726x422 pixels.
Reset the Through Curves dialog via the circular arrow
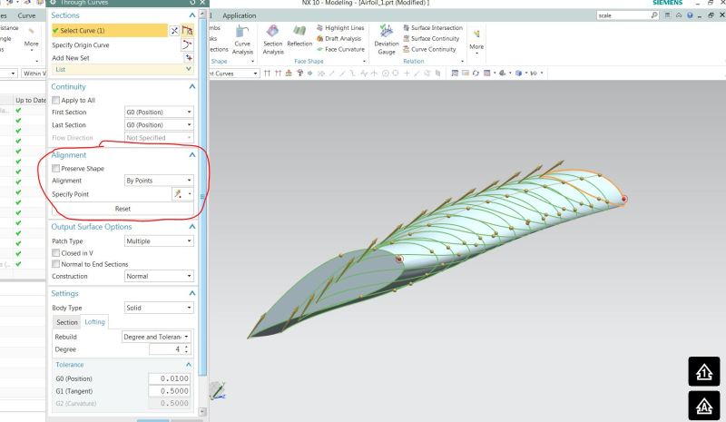coord(192,3)
